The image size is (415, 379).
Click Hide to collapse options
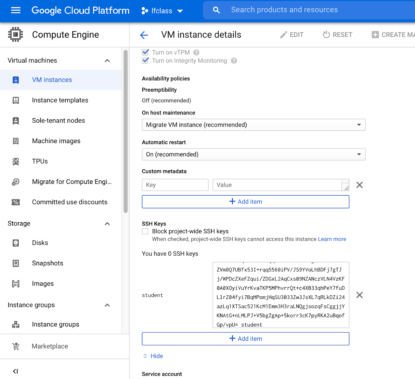(153, 356)
